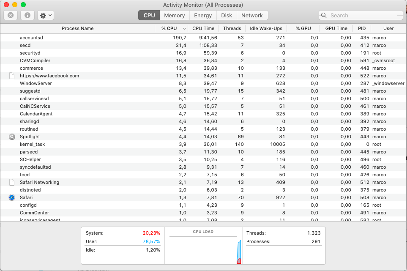Viewport: 407px width, 271px height.
Task: Click the Idle value 1,20%
Action: tap(153, 250)
